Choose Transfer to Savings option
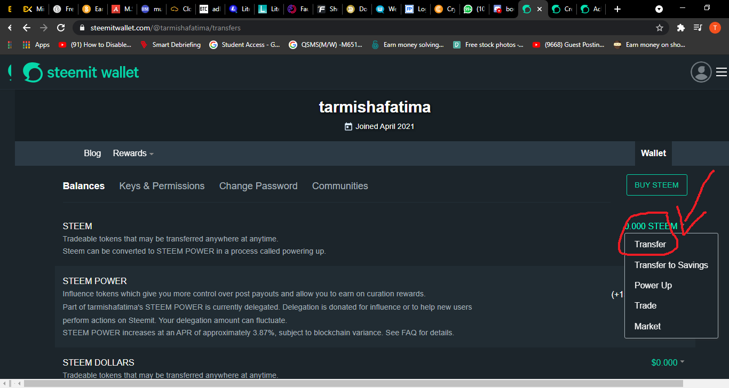This screenshot has width=729, height=388. (671, 265)
